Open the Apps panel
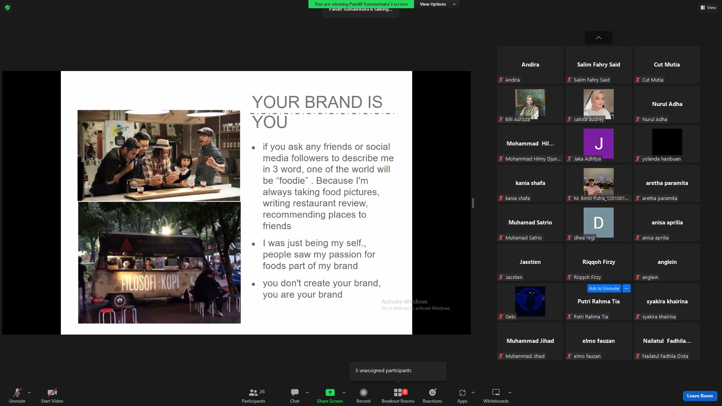 (x=462, y=395)
